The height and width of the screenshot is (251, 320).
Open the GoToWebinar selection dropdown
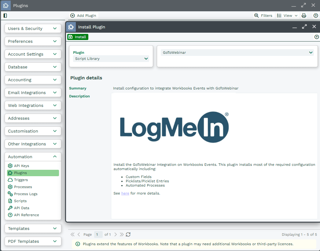coord(237,53)
